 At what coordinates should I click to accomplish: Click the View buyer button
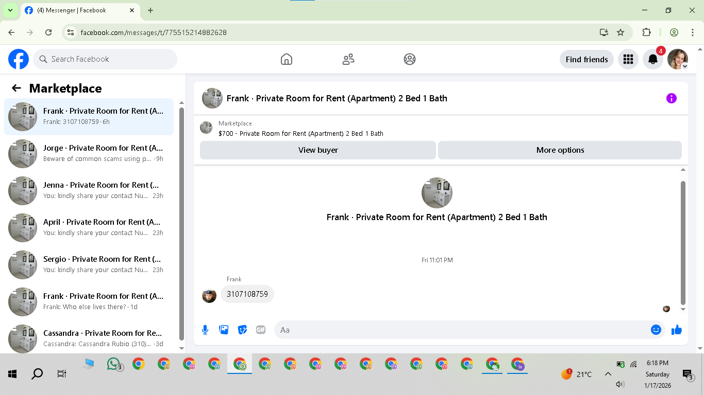pyautogui.click(x=318, y=150)
